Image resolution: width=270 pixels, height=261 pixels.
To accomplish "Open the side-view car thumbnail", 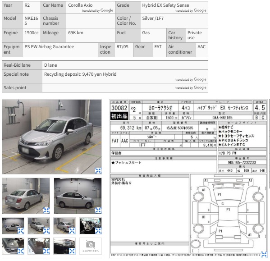I will (x=78, y=196).
